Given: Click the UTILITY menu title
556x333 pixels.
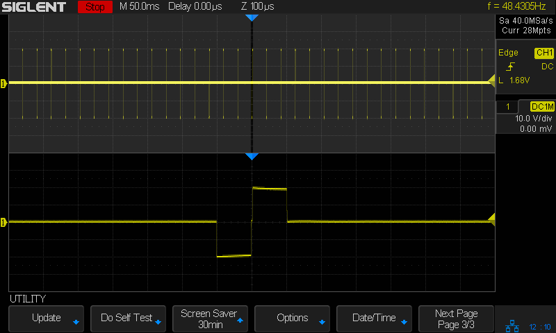Looking at the screenshot, I should 28,299.
